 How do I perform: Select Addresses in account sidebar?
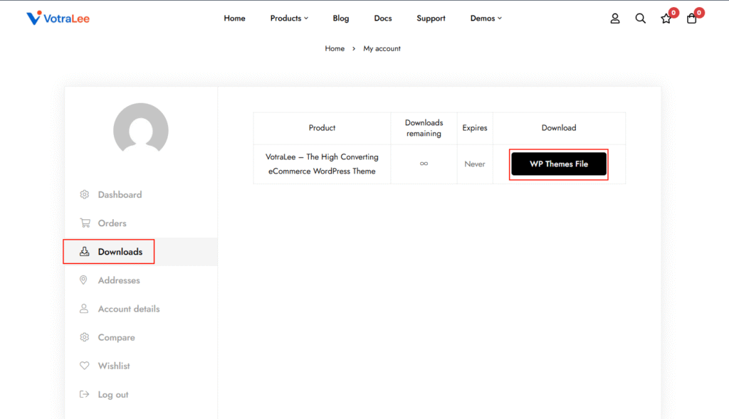pyautogui.click(x=119, y=280)
